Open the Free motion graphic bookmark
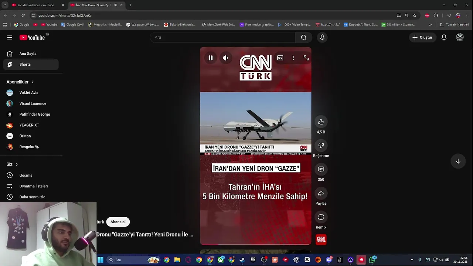The height and width of the screenshot is (266, 473). (257, 25)
